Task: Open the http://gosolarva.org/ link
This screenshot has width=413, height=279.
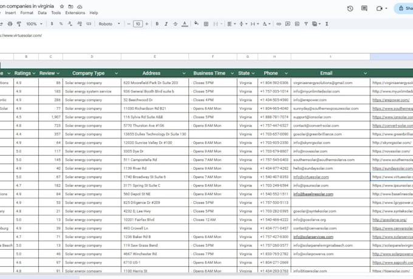Action: [389, 219]
